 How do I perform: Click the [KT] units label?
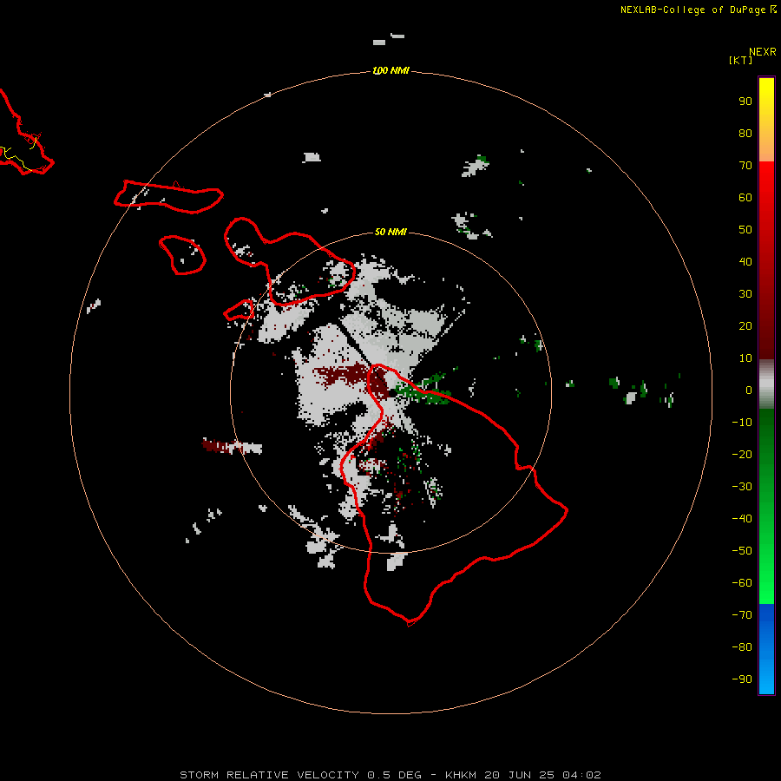pyautogui.click(x=740, y=60)
